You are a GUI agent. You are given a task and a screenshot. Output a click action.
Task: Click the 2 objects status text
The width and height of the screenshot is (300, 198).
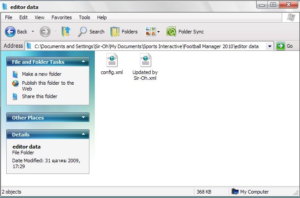click(12, 192)
